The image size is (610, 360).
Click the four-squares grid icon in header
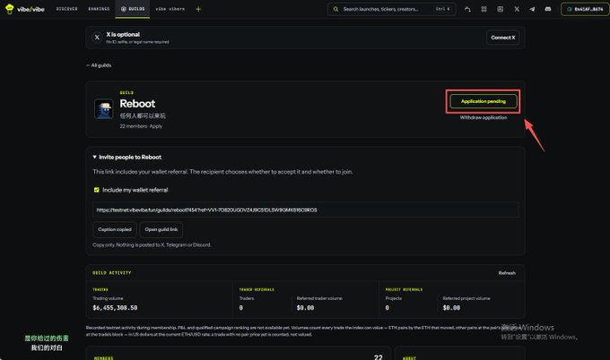coord(484,9)
